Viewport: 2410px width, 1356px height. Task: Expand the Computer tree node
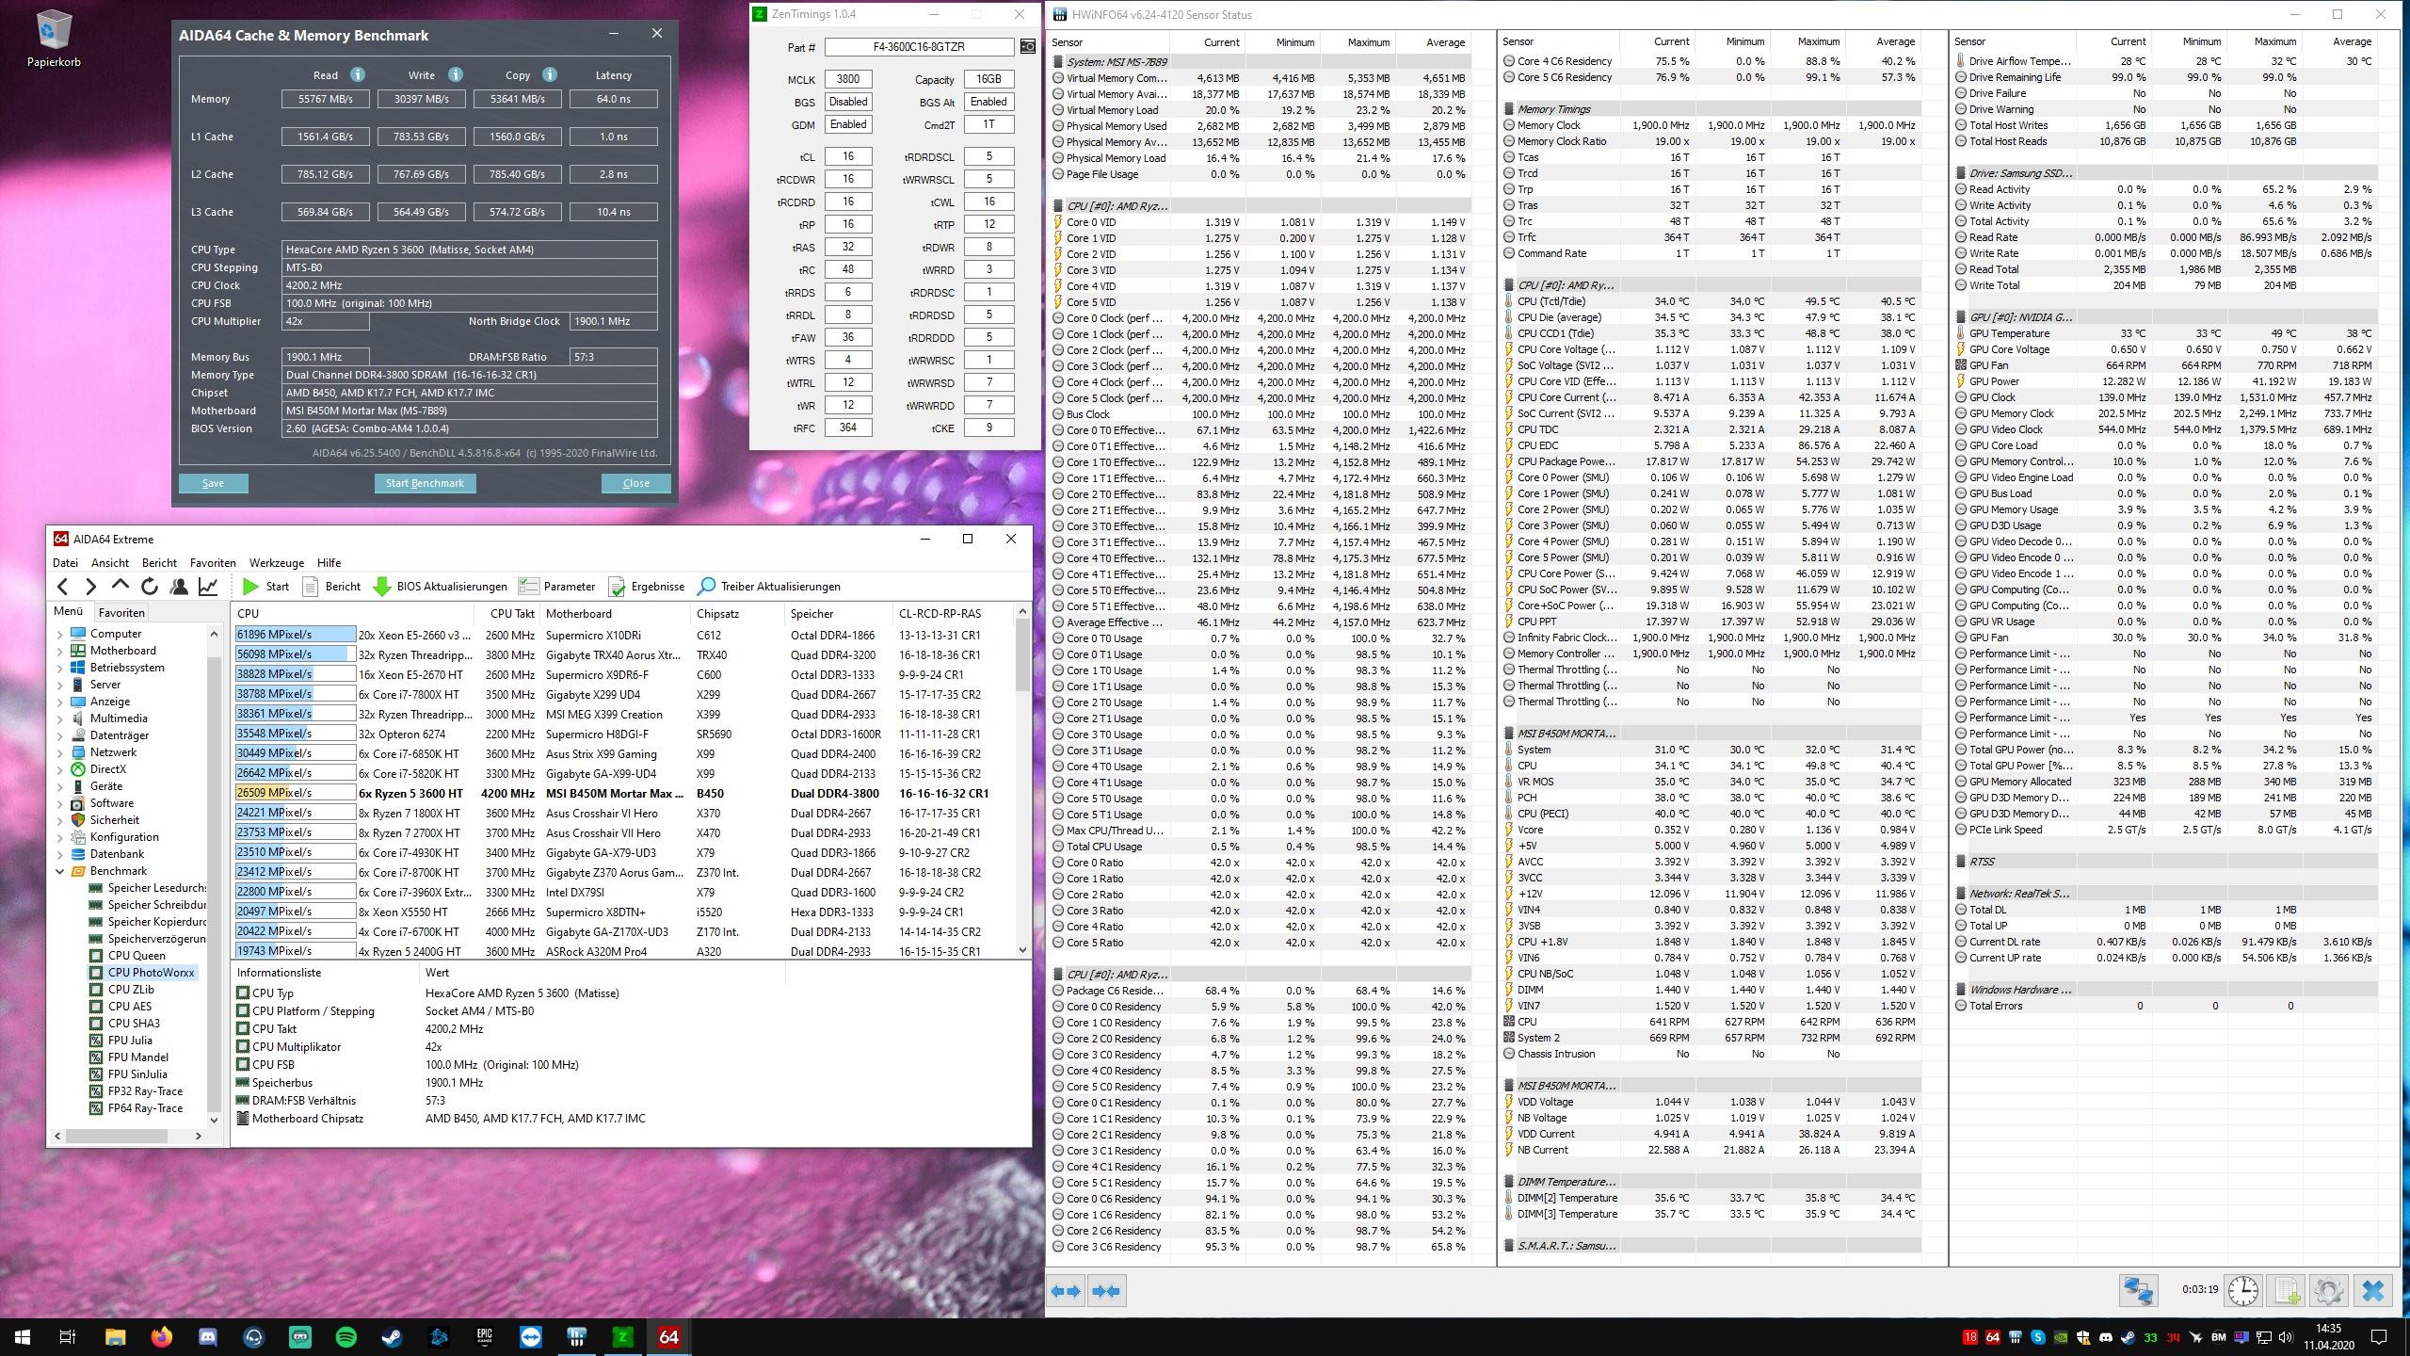(60, 634)
